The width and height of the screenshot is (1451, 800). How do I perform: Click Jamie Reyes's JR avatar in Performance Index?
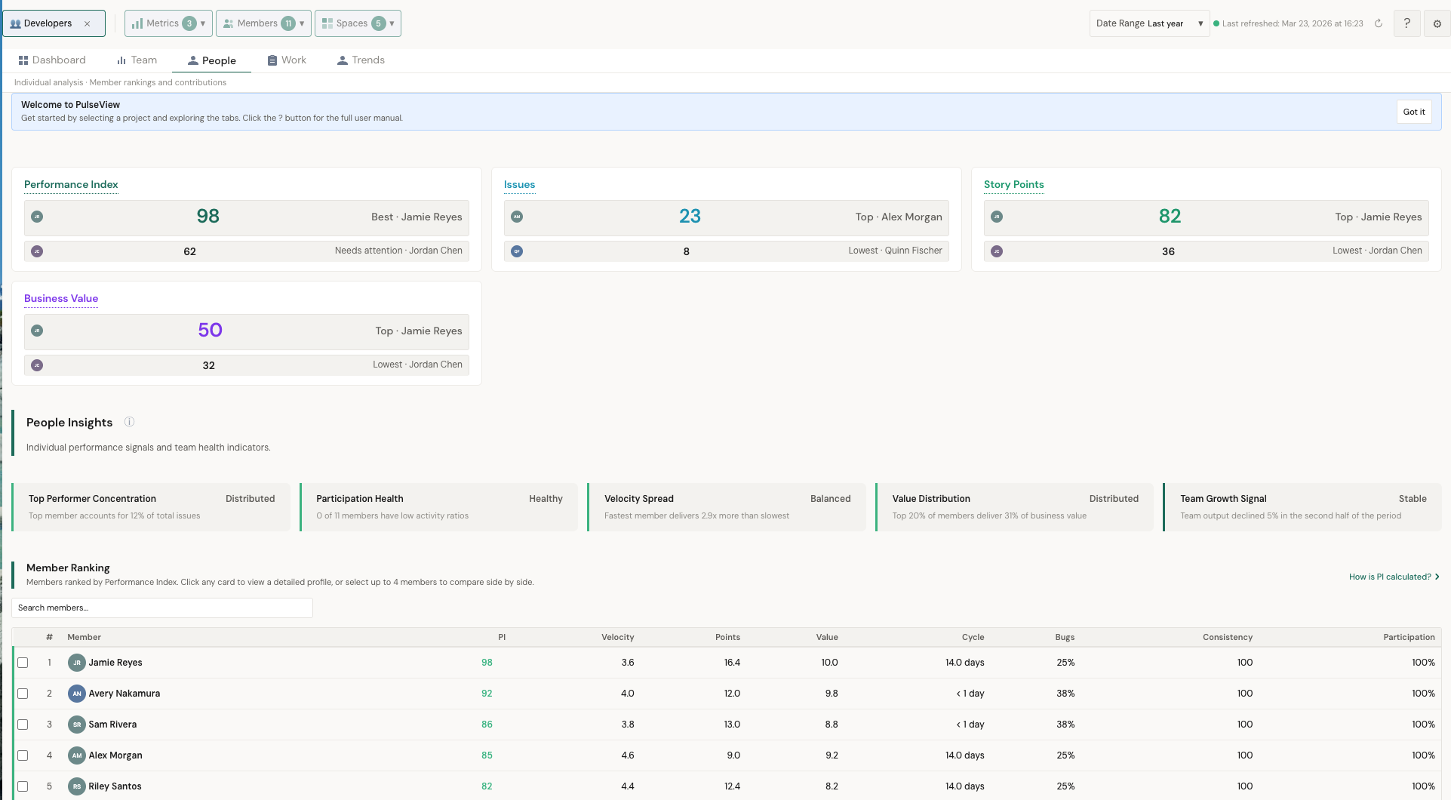coord(36,217)
